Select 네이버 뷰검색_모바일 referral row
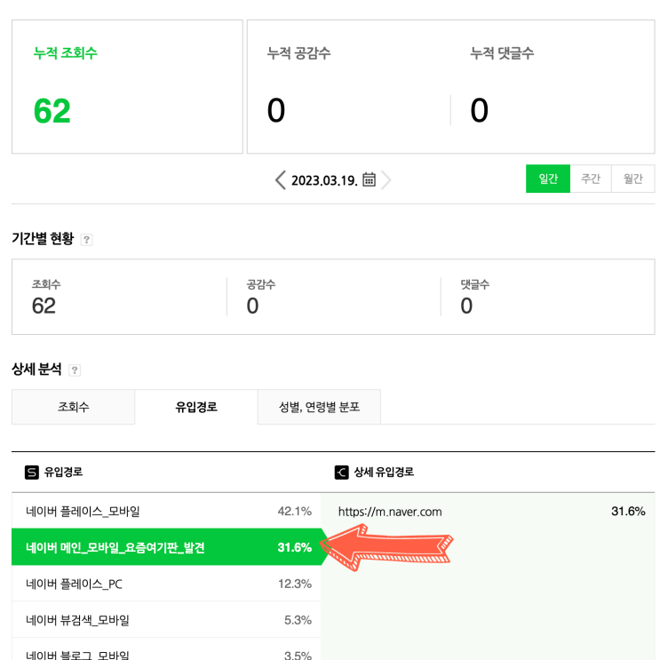The height and width of the screenshot is (660, 660). [166, 620]
